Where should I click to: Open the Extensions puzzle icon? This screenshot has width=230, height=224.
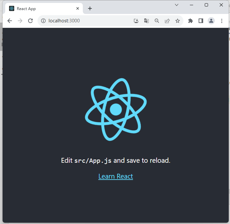[191, 21]
